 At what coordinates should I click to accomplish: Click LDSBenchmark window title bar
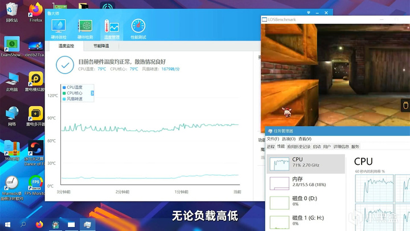335,19
